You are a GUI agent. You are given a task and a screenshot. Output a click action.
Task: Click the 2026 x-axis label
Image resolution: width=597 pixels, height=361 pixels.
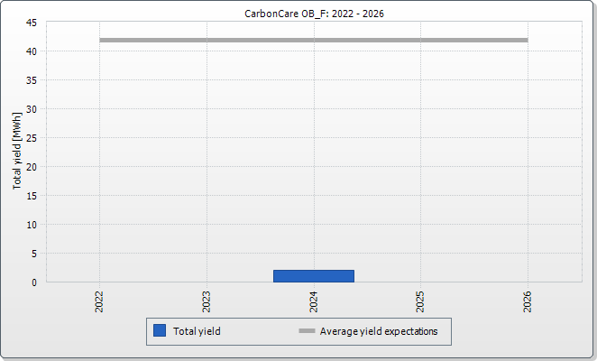(x=528, y=301)
